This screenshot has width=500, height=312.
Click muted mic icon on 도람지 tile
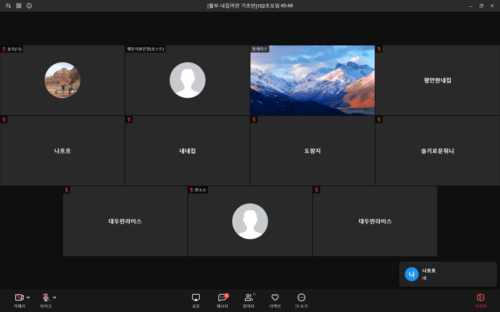pos(254,120)
